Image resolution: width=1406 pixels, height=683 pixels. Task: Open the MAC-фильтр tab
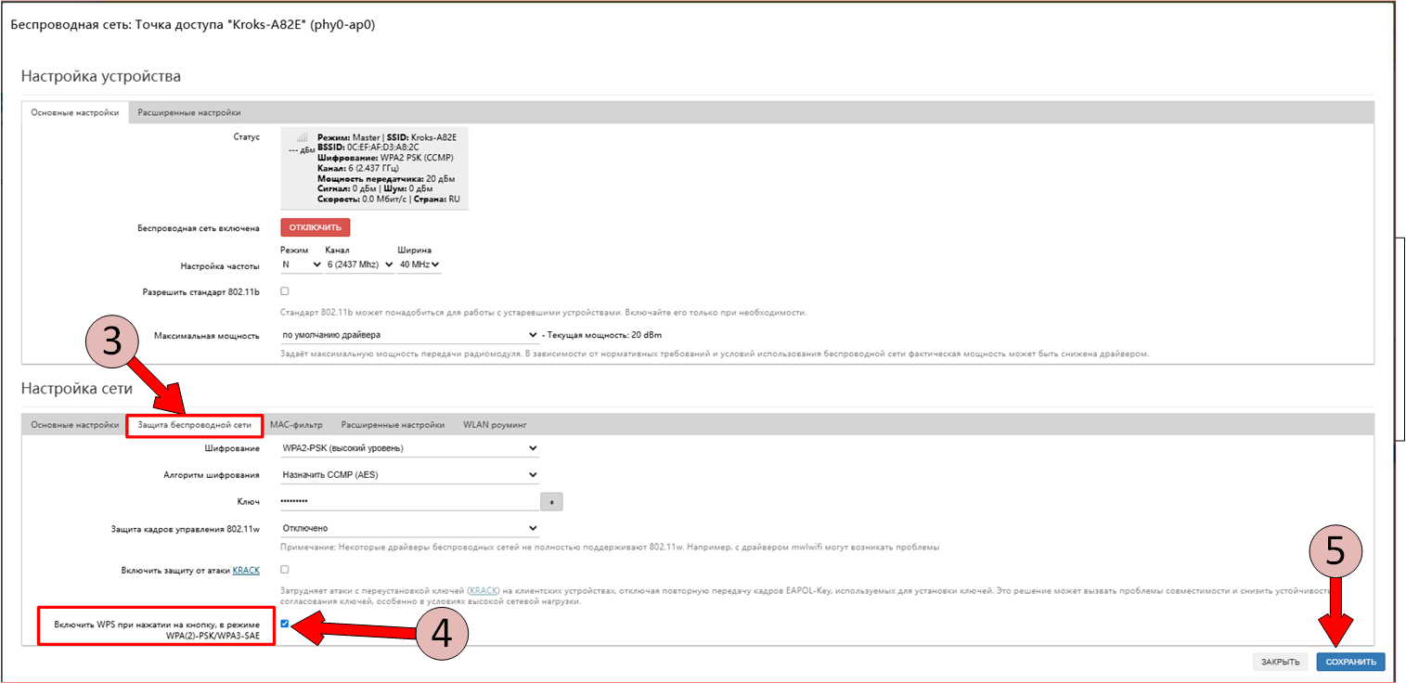296,425
